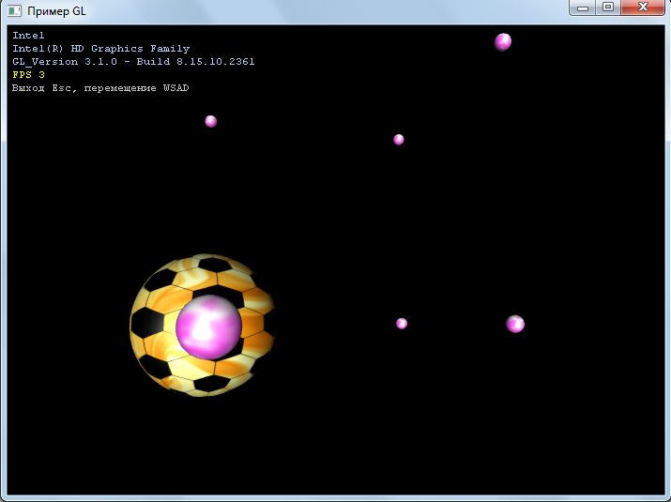The height and width of the screenshot is (502, 671).
Task: Click the application icon in the title bar
Action: (16, 10)
